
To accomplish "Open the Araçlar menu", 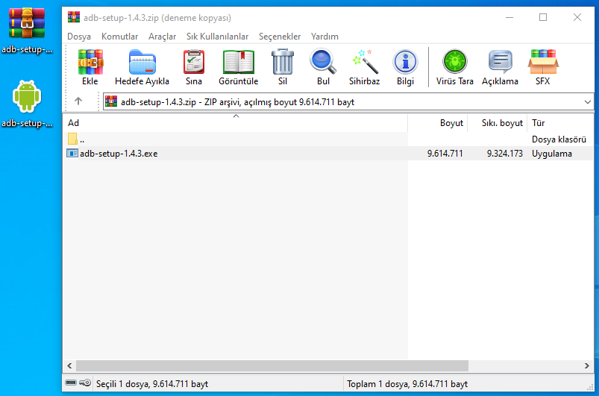I will coord(163,37).
